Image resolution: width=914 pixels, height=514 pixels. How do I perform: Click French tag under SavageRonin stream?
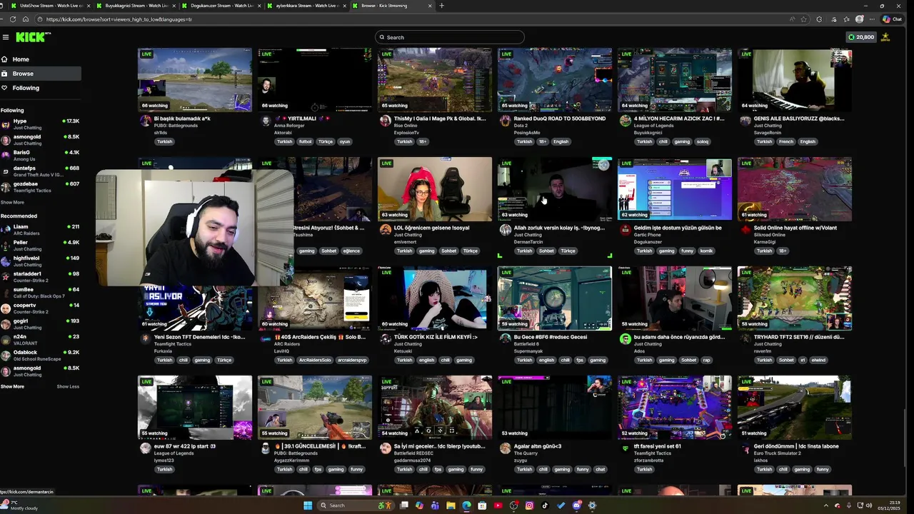click(786, 141)
